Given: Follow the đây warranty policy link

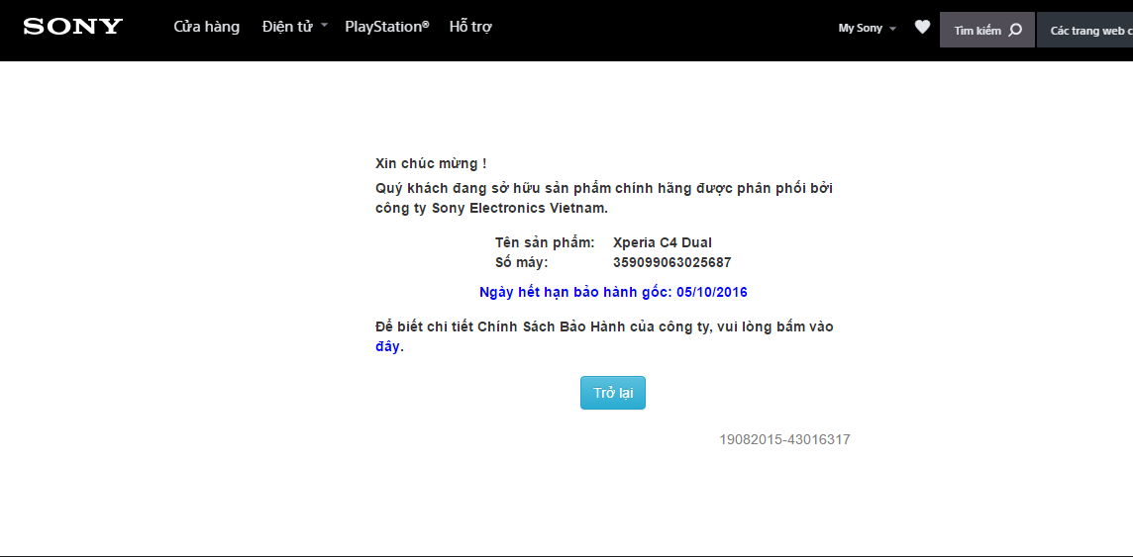Looking at the screenshot, I should click(x=387, y=346).
